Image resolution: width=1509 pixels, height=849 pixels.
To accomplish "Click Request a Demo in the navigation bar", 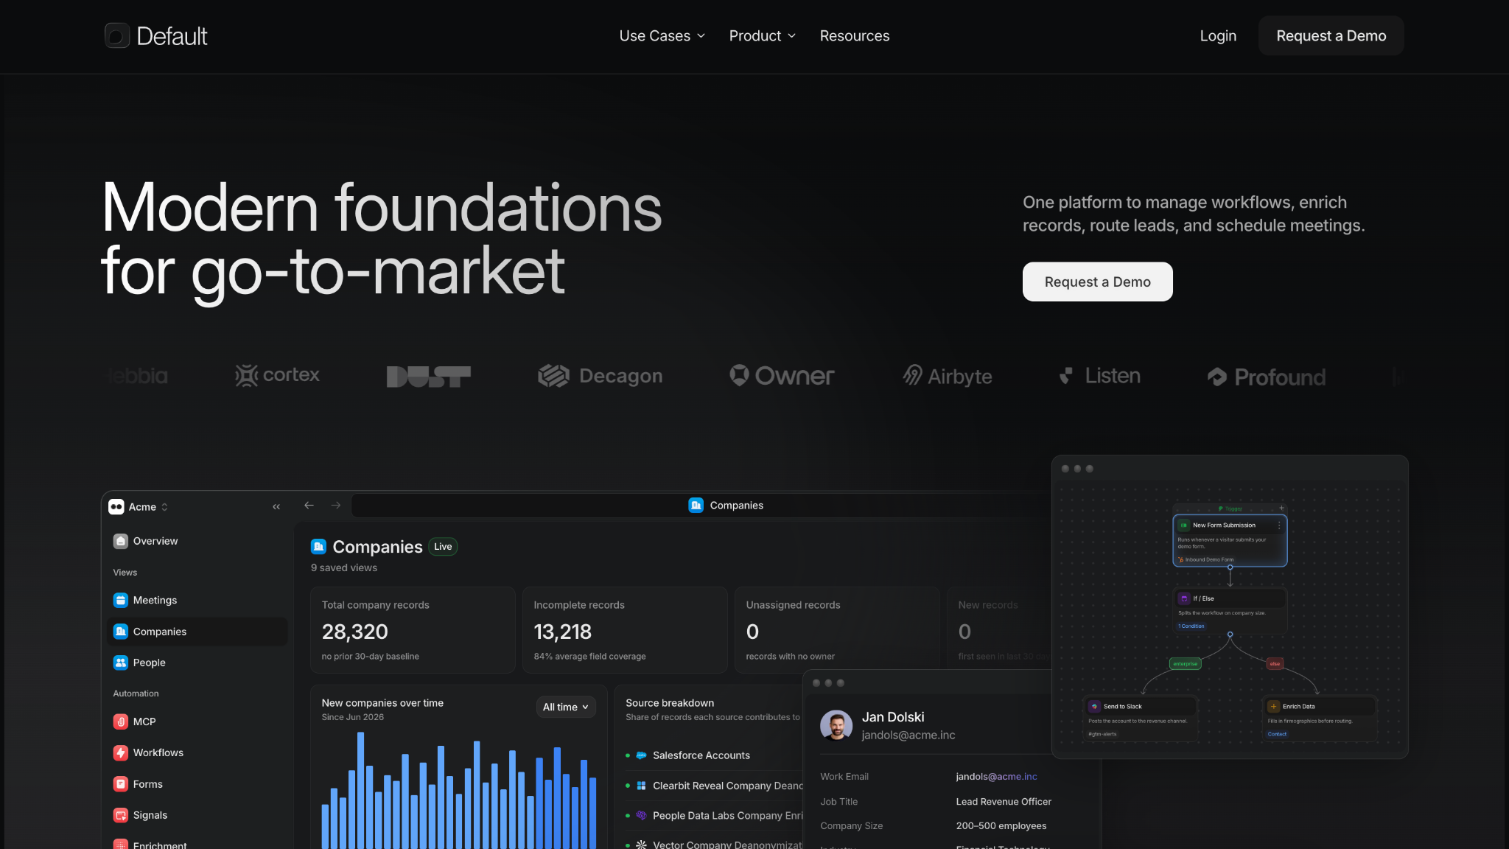I will 1331,35.
